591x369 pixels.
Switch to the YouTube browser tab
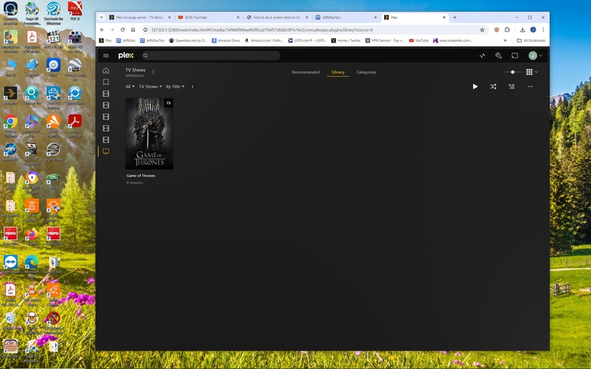pos(208,17)
